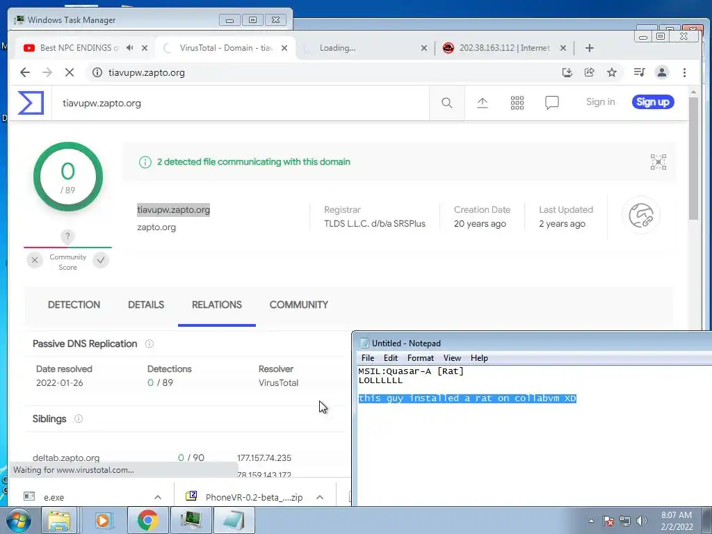This screenshot has height=534, width=712.
Task: Click the Siblings info icon
Action: point(79,419)
